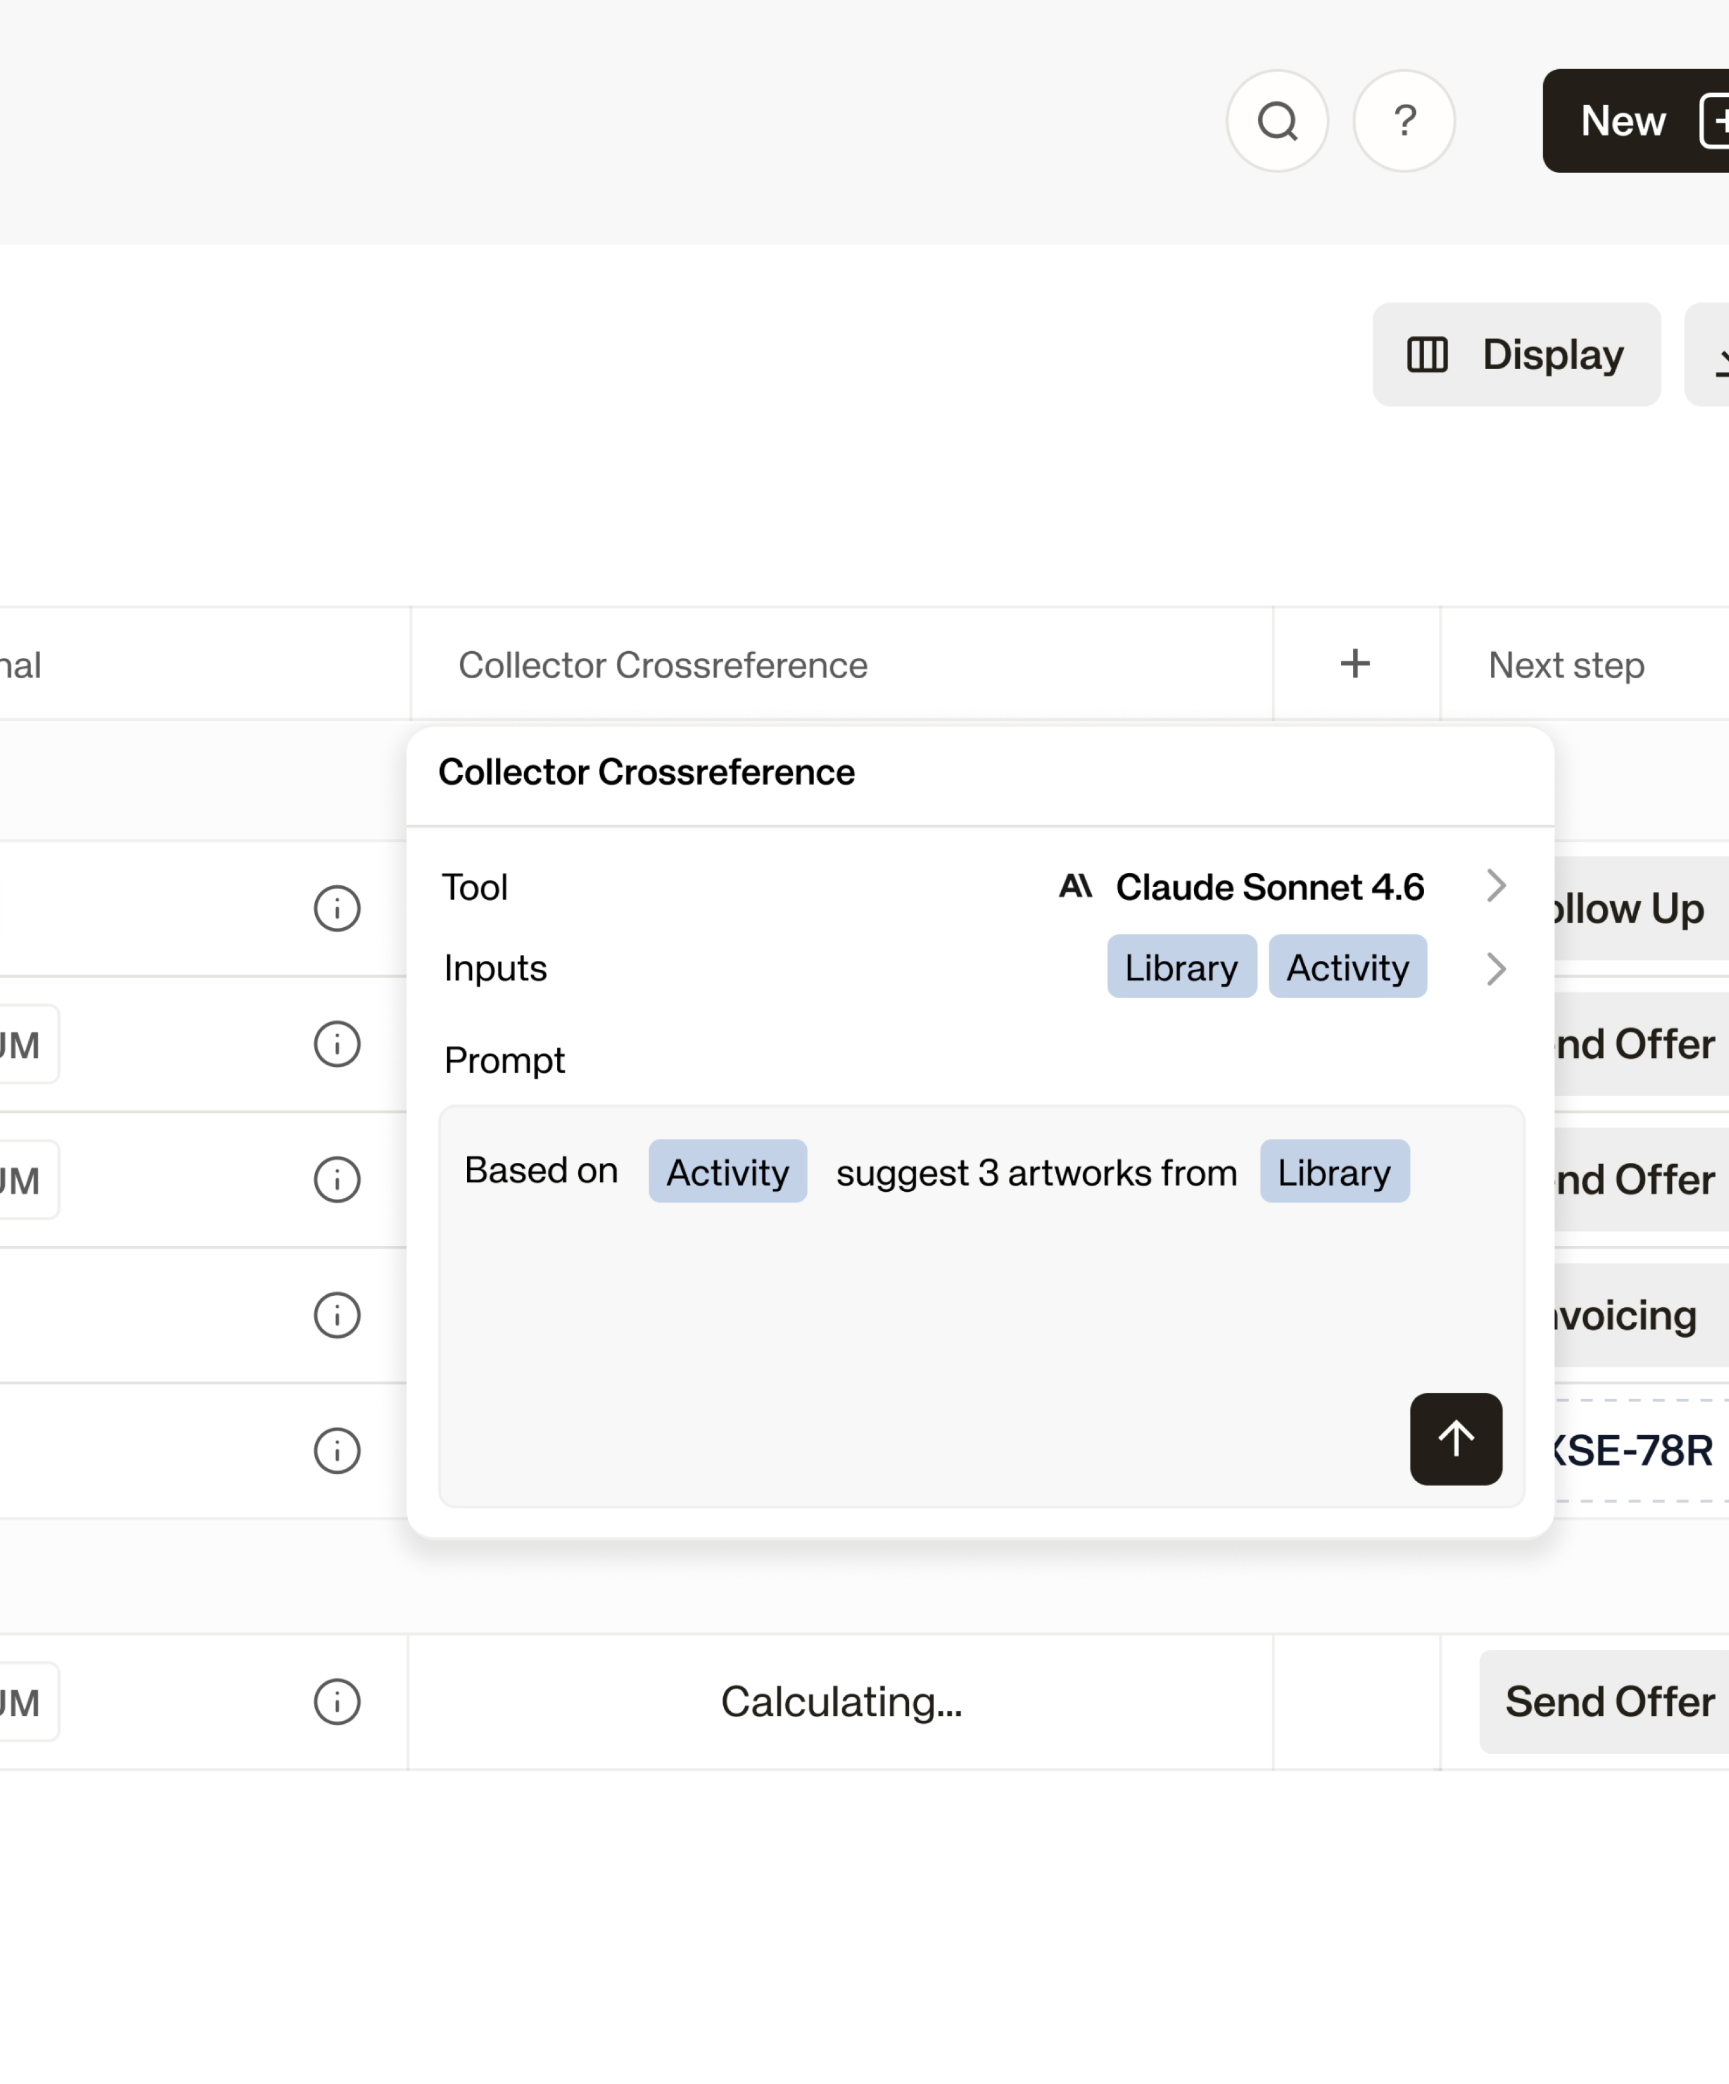Submit the prompt with the arrow-up button
The height and width of the screenshot is (2084, 1729).
1455,1439
